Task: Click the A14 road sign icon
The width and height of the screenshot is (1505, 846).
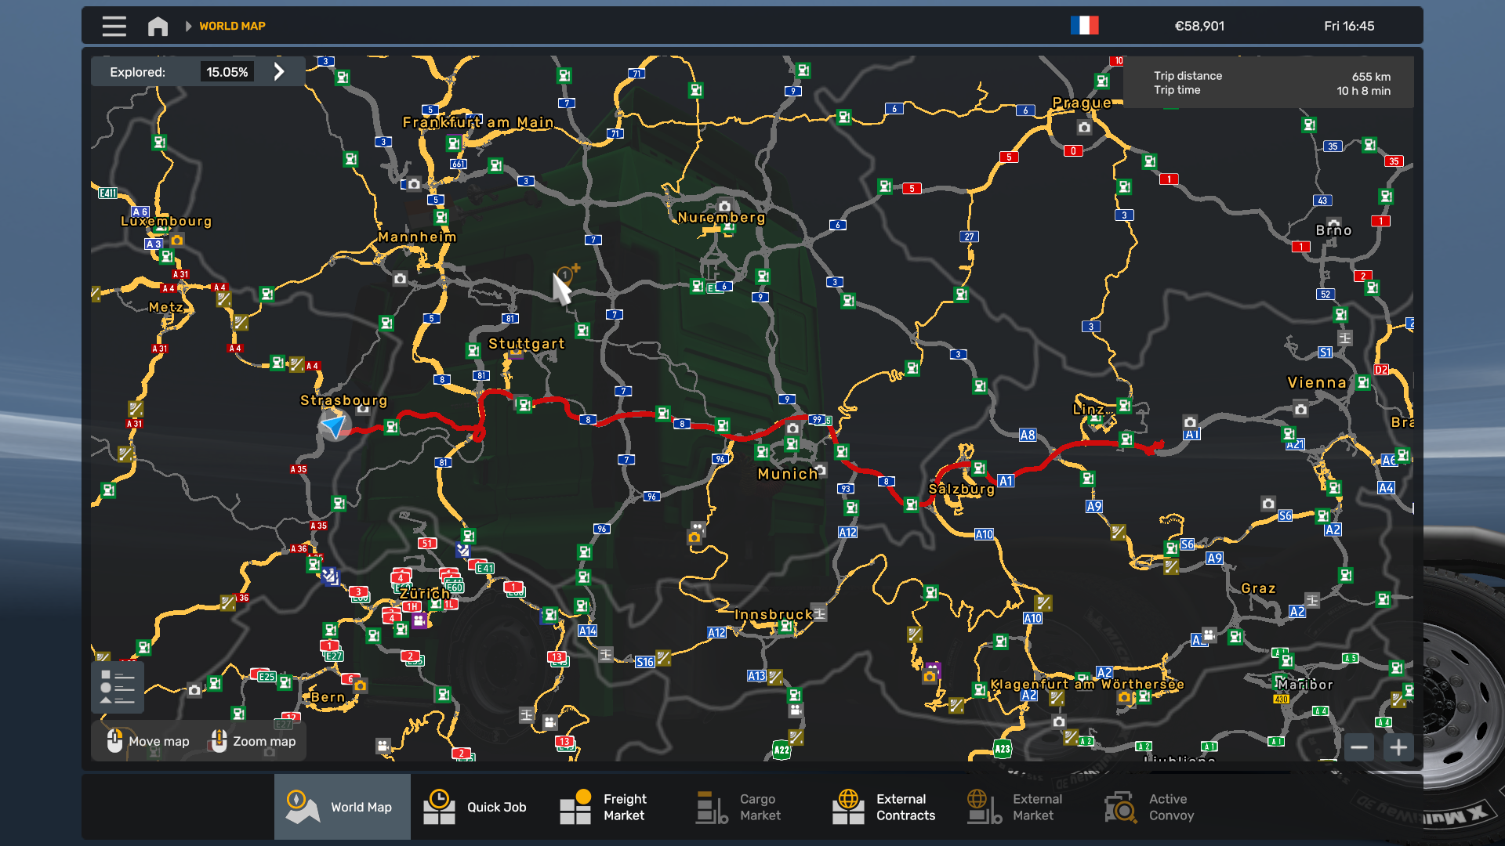Action: pyautogui.click(x=587, y=631)
